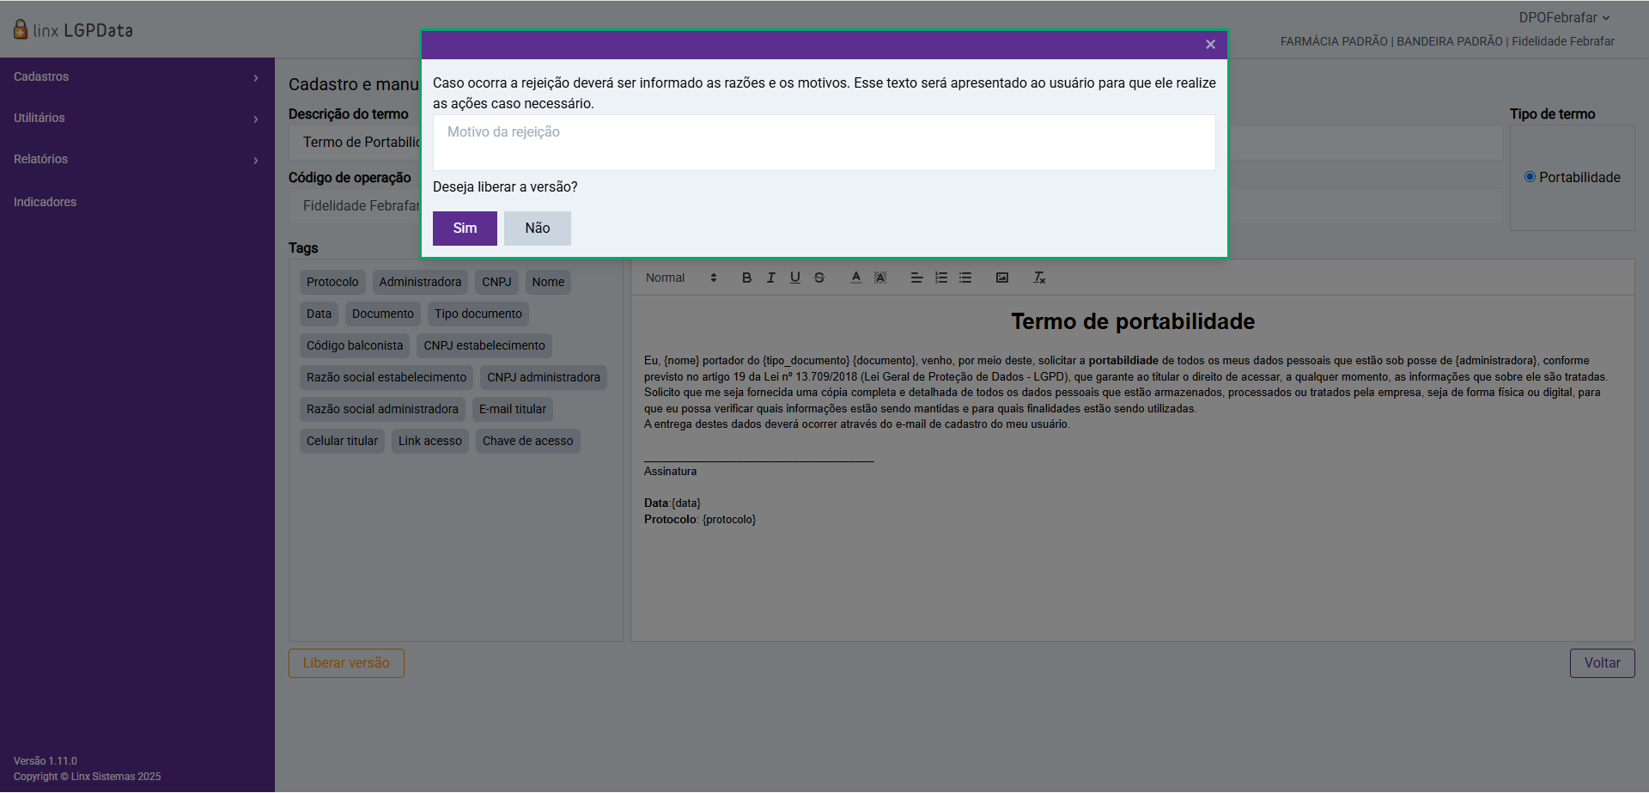Open the text alignment options

916,278
